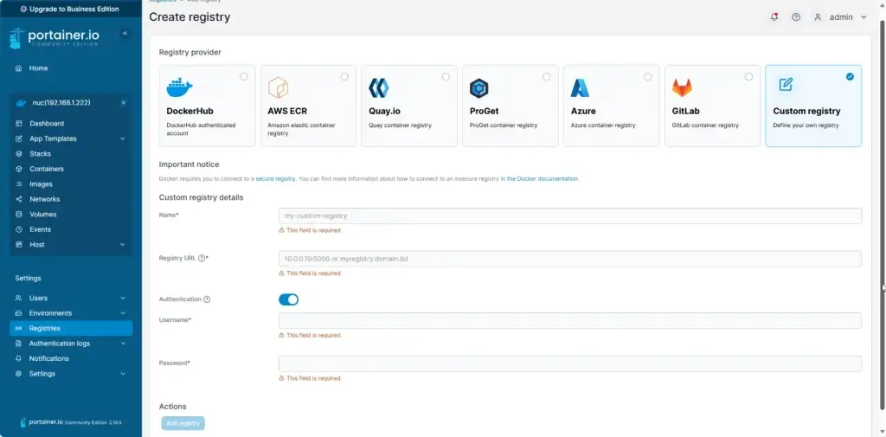
Task: Toggle the Authentication switch off
Action: click(x=289, y=299)
